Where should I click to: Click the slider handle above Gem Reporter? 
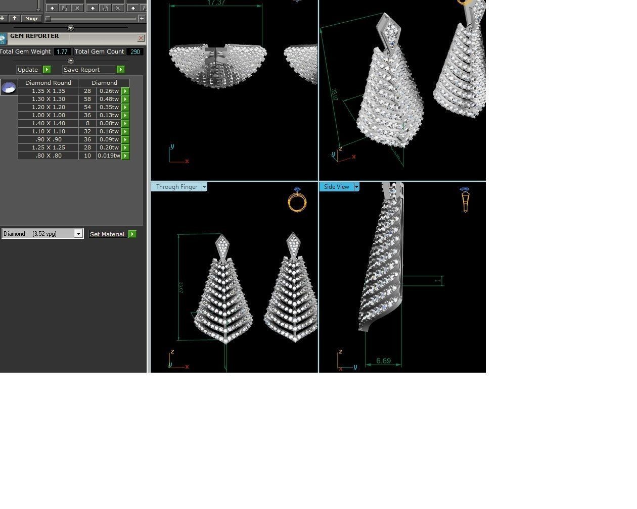click(x=48, y=19)
